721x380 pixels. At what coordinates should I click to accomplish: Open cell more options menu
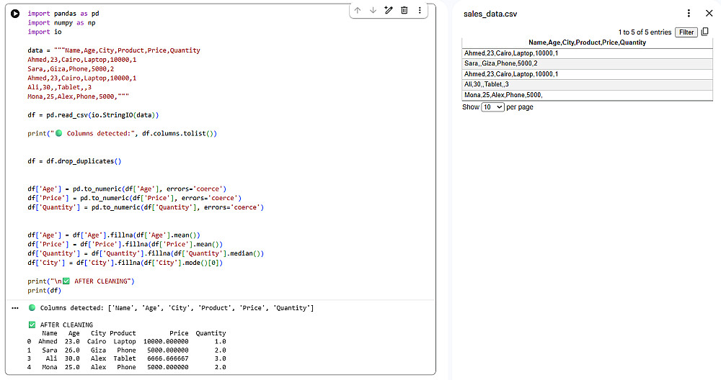(420, 10)
